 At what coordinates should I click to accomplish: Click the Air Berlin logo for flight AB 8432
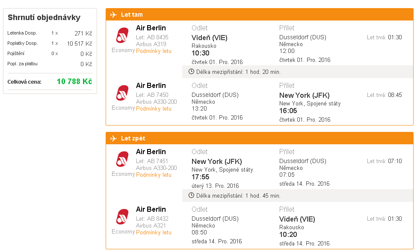(122, 216)
